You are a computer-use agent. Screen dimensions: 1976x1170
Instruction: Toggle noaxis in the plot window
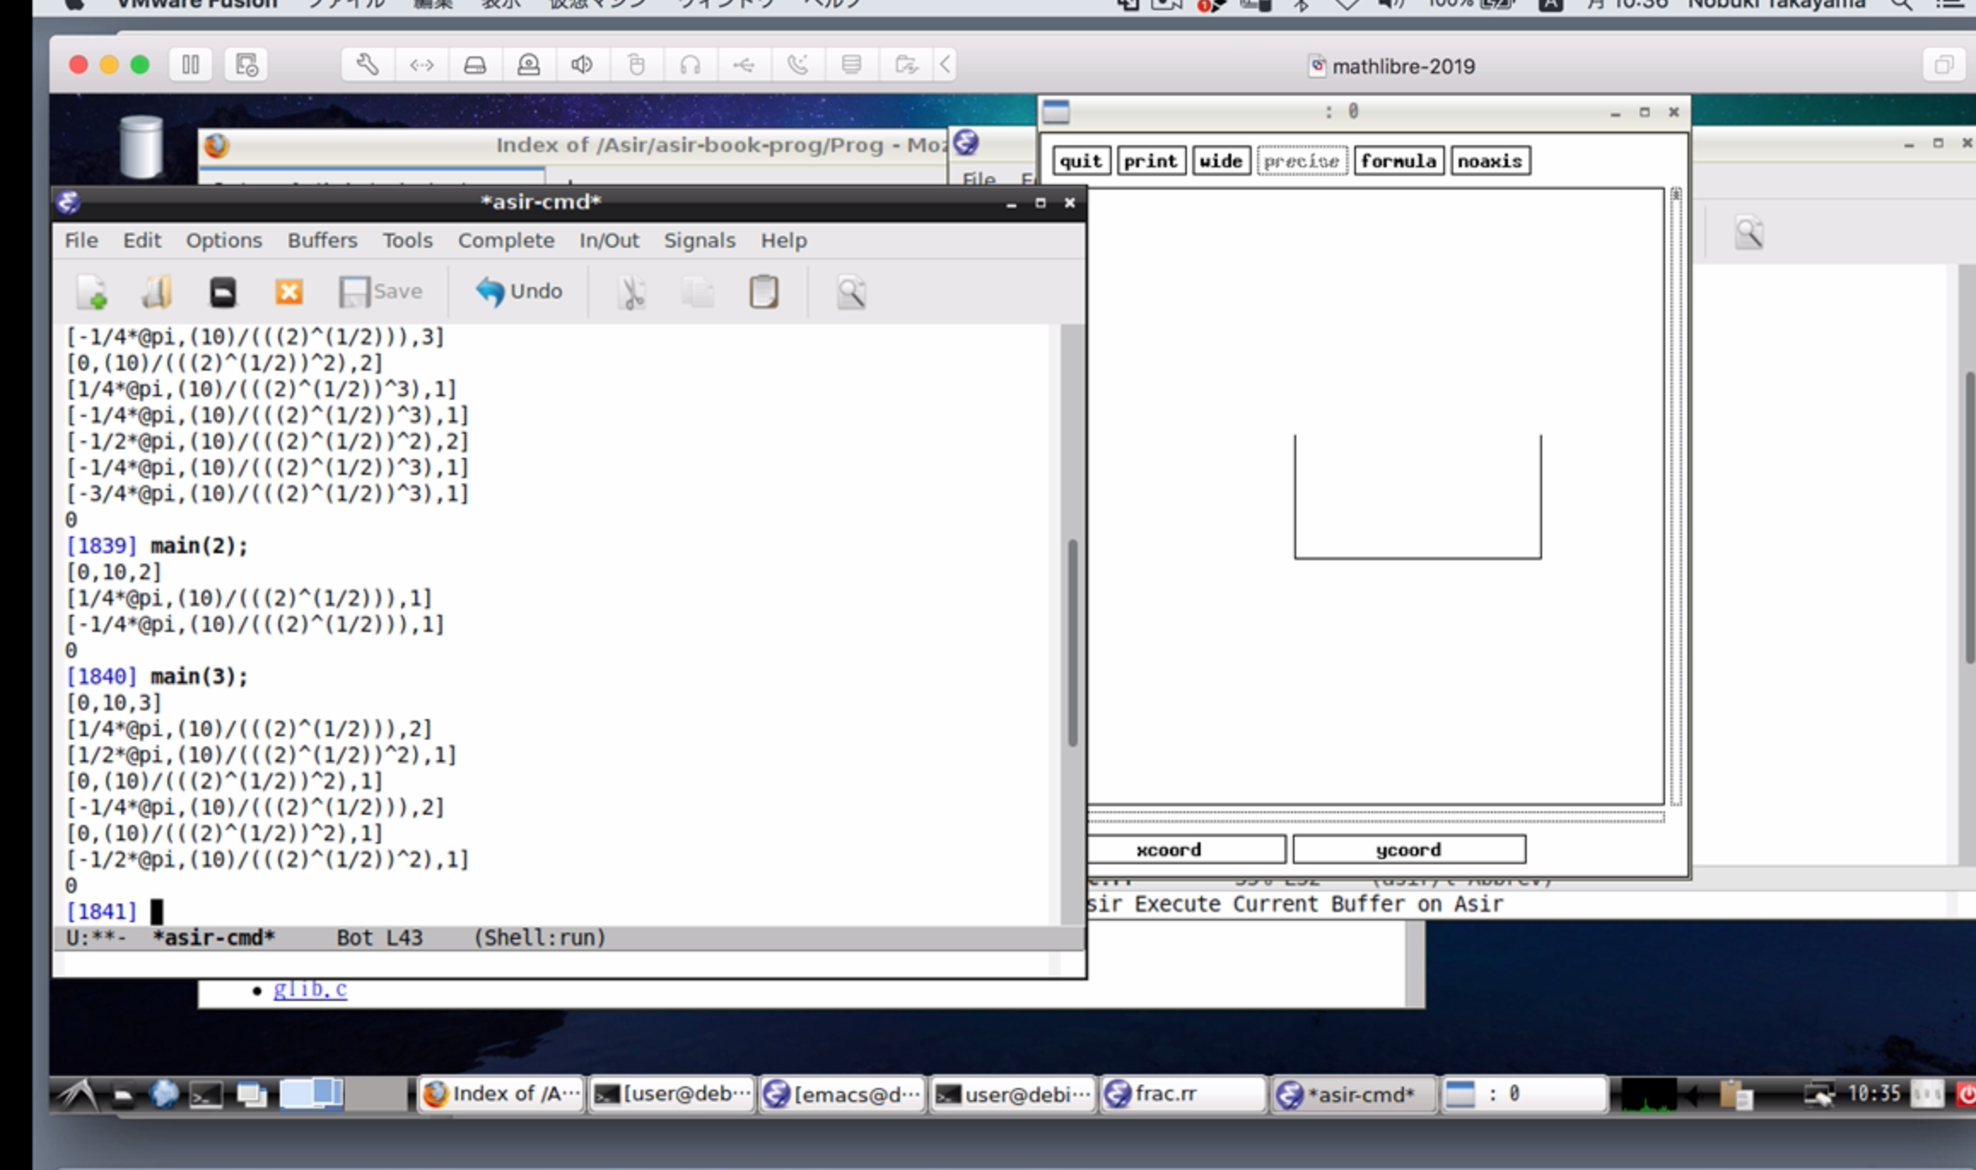click(1490, 161)
